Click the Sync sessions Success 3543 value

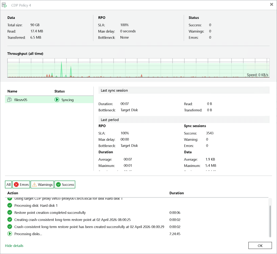click(x=210, y=133)
